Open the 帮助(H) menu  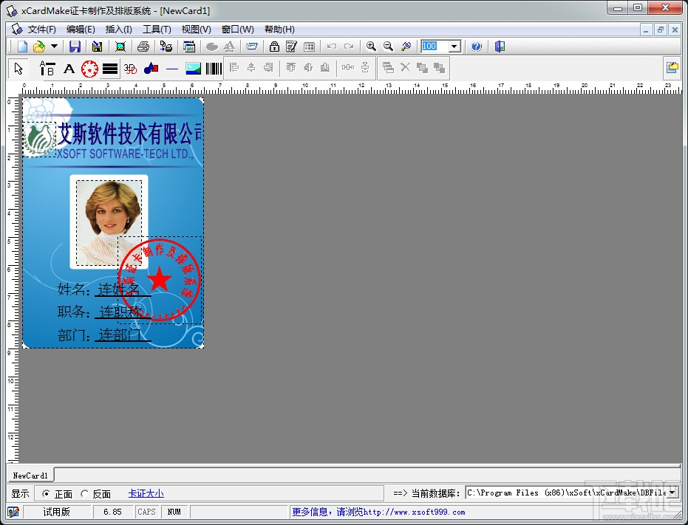279,30
